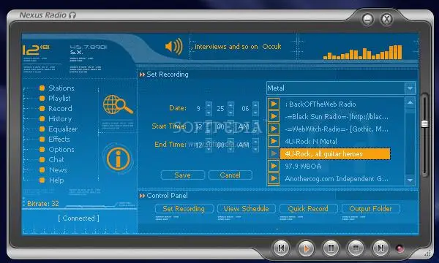Open Equalizer from the side menu
Image resolution: width=439 pixels, height=263 pixels.
point(63,129)
